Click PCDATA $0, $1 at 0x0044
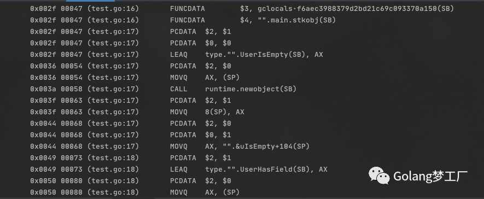Image resolution: width=484 pixels, height=199 pixels. pos(200,135)
